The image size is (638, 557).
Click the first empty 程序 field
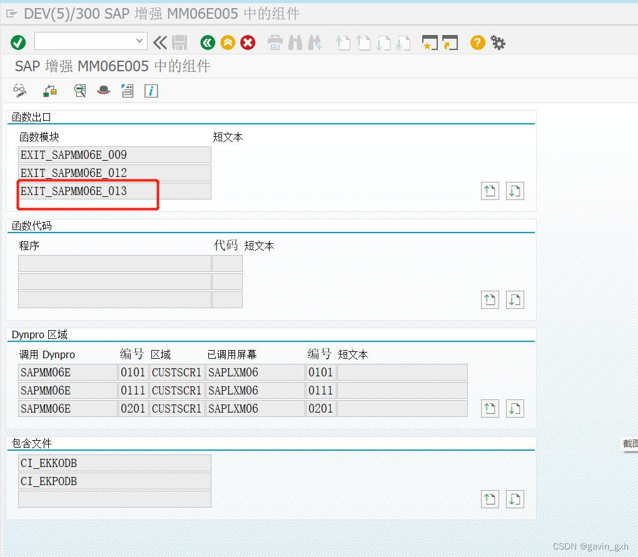tap(114, 263)
